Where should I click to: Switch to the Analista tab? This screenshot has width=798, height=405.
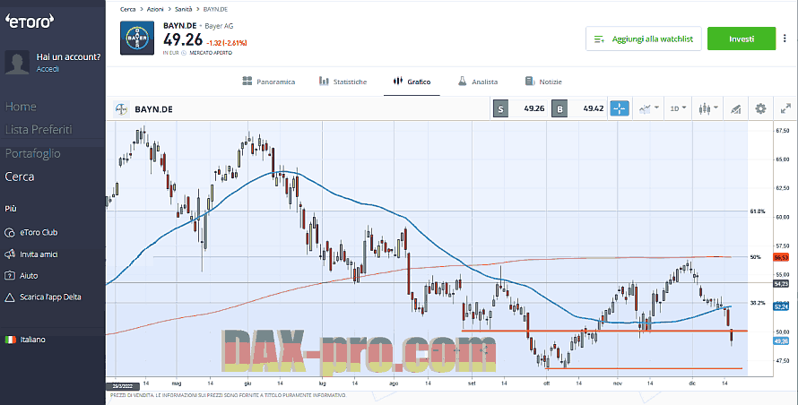coord(477,82)
